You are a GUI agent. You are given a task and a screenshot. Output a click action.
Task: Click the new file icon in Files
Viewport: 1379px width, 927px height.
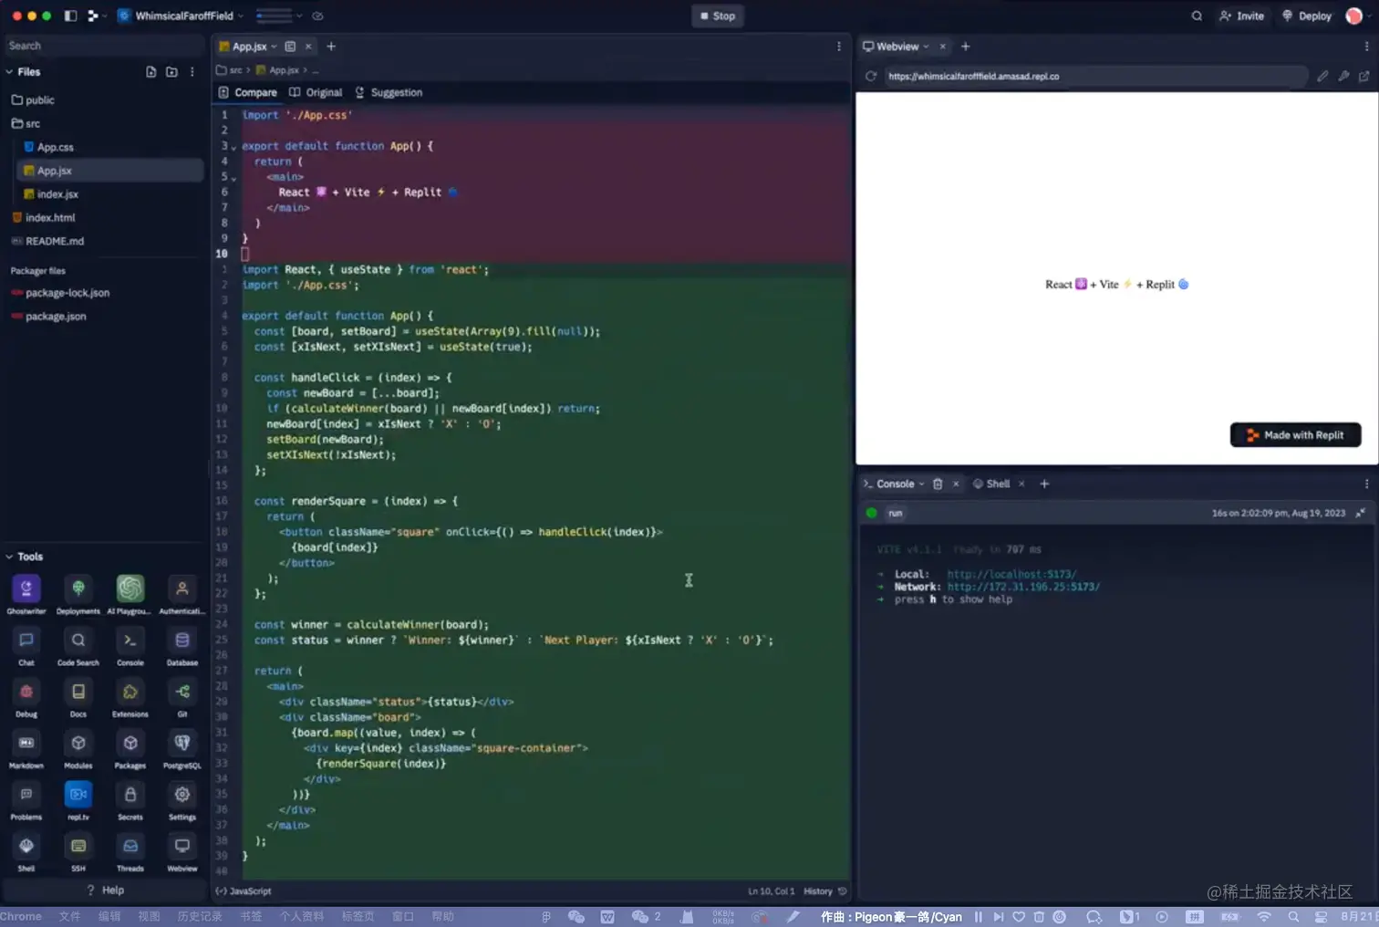[151, 72]
